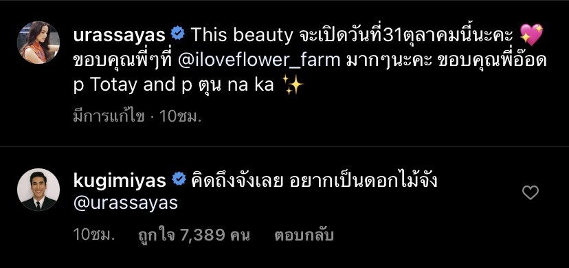This screenshot has width=569, height=268.
Task: Click the 10ชม. timestamp under kugimiyas comment
Action: point(94,235)
